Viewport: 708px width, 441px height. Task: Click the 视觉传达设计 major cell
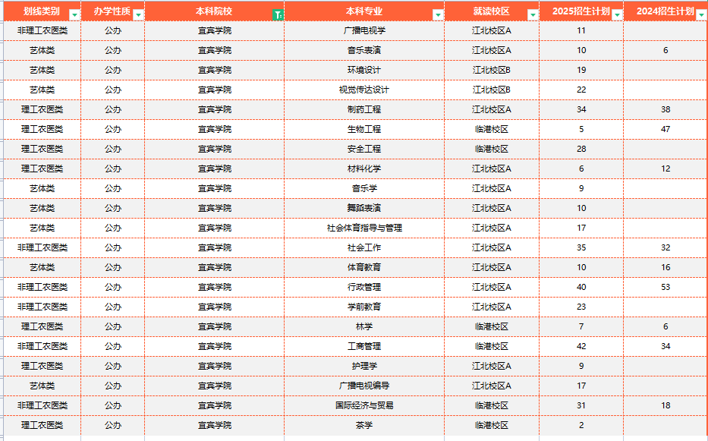point(364,90)
